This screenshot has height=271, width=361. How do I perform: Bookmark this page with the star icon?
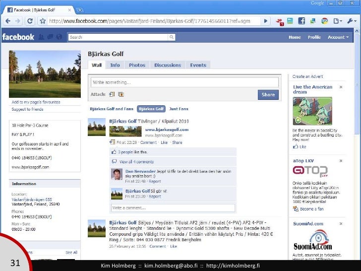click(x=43, y=21)
